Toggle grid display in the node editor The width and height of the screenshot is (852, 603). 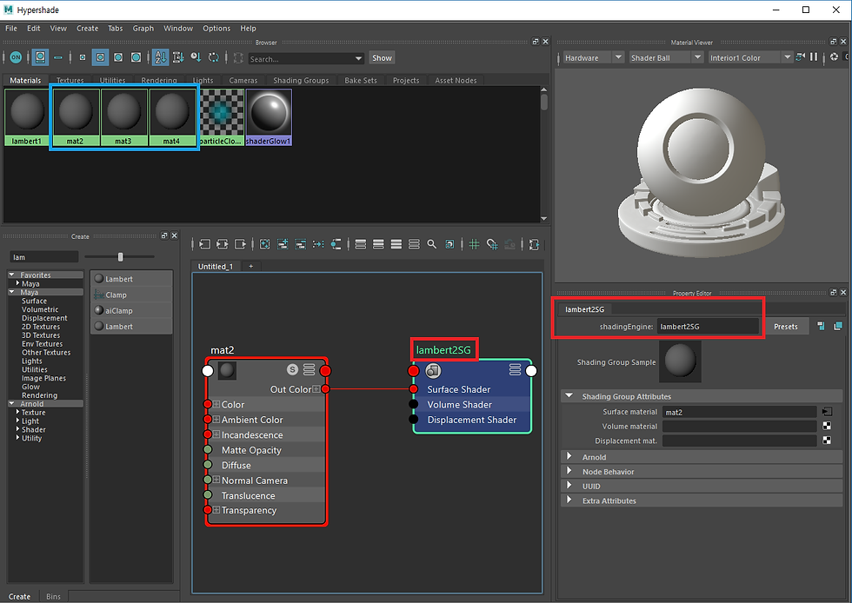click(x=474, y=244)
